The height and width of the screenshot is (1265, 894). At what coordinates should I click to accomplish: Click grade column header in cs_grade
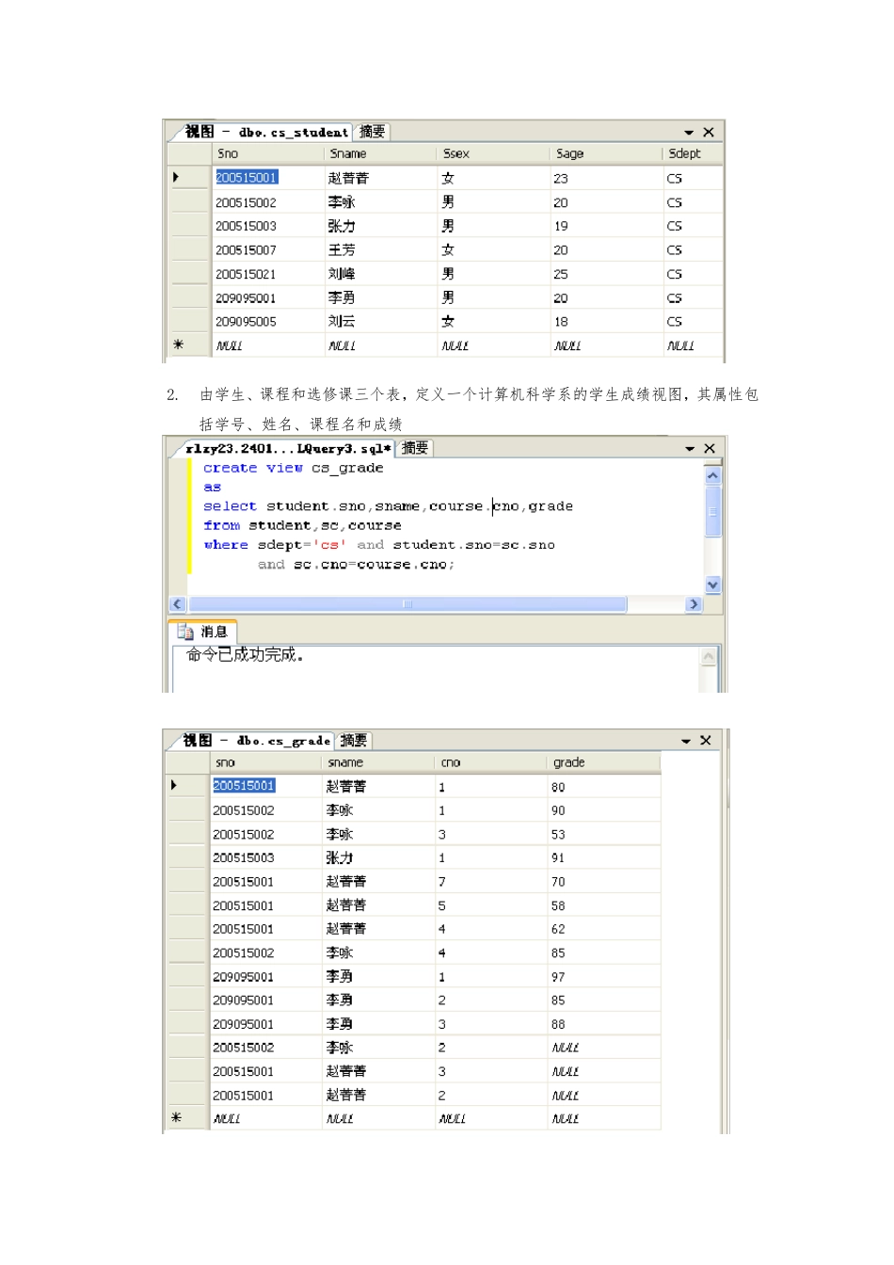click(603, 762)
